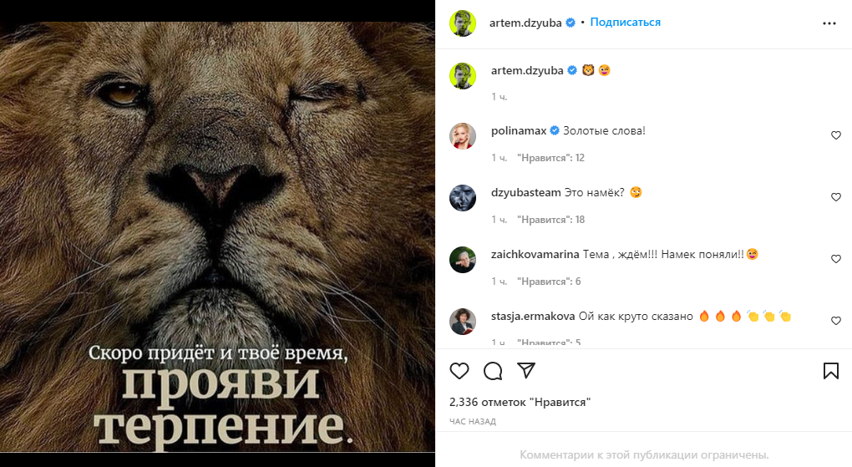Share the post via paper plane icon

coord(526,370)
